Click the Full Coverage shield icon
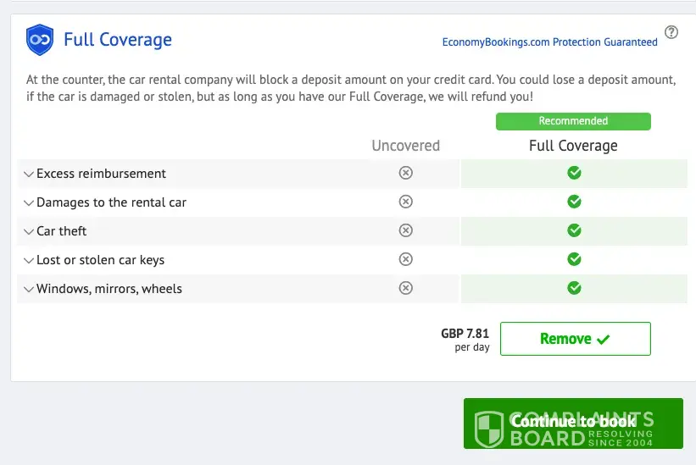 click(x=40, y=40)
